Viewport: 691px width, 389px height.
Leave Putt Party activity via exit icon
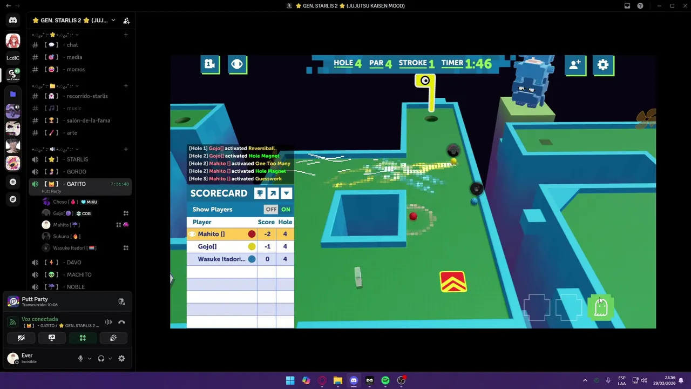(x=121, y=302)
